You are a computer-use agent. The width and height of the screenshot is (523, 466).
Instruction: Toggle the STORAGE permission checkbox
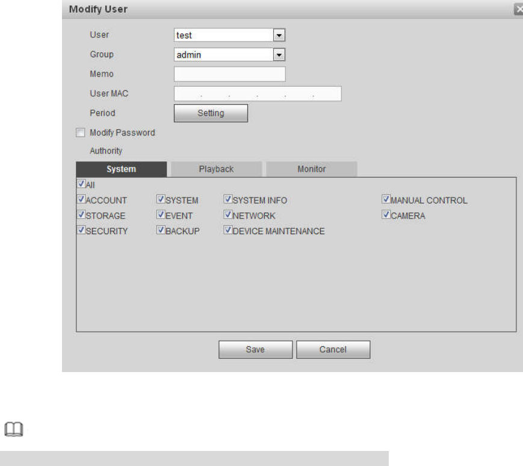(x=81, y=214)
